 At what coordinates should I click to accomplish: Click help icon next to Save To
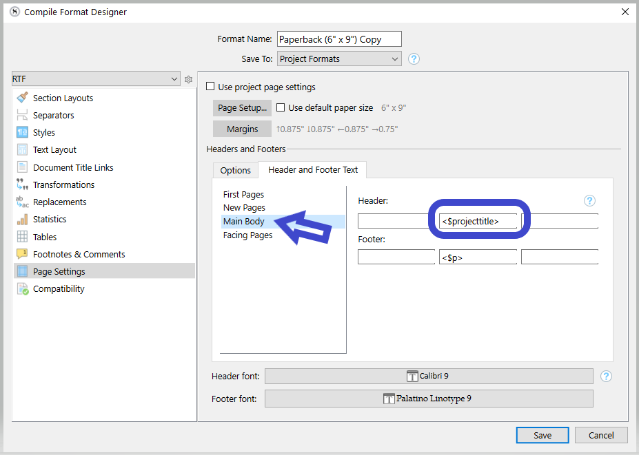pos(414,59)
